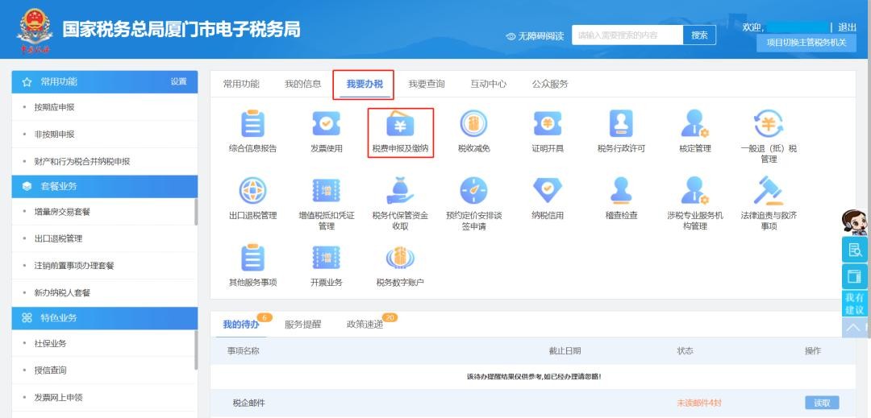Click 项目切换主管税务机关 button
Image resolution: width=871 pixels, height=418 pixels.
click(x=806, y=43)
